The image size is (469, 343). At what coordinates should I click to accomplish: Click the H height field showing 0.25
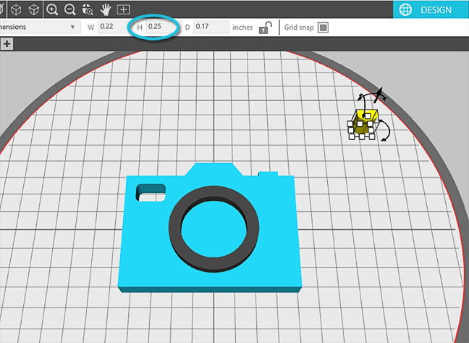pyautogui.click(x=162, y=27)
